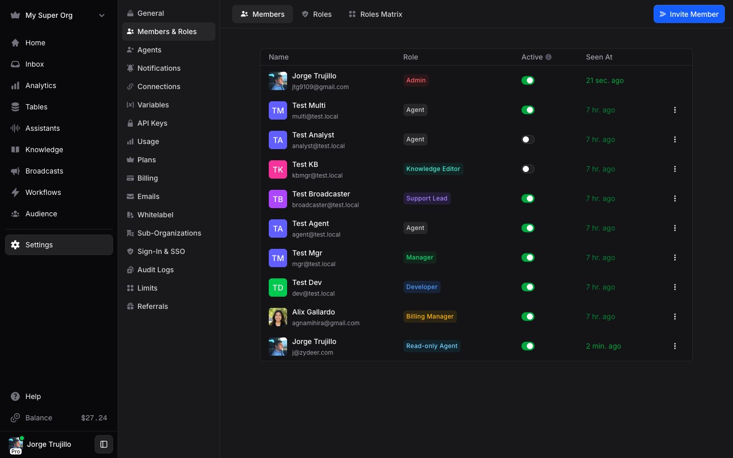Click the Knowledge book icon
This screenshot has height=458, width=733.
[x=15, y=150]
